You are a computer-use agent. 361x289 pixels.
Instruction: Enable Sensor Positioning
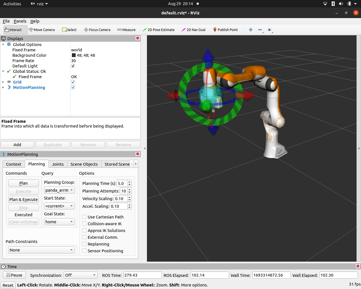click(84, 251)
